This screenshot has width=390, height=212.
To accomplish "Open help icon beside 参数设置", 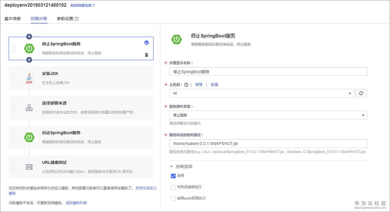I will click(76, 19).
